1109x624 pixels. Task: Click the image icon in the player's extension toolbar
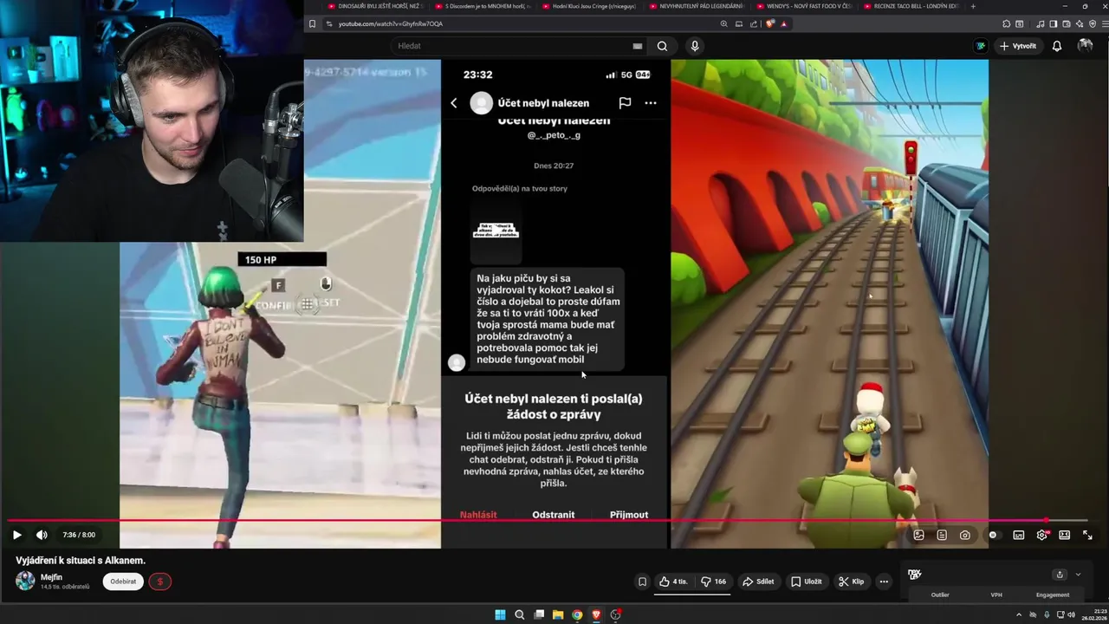pyautogui.click(x=918, y=535)
